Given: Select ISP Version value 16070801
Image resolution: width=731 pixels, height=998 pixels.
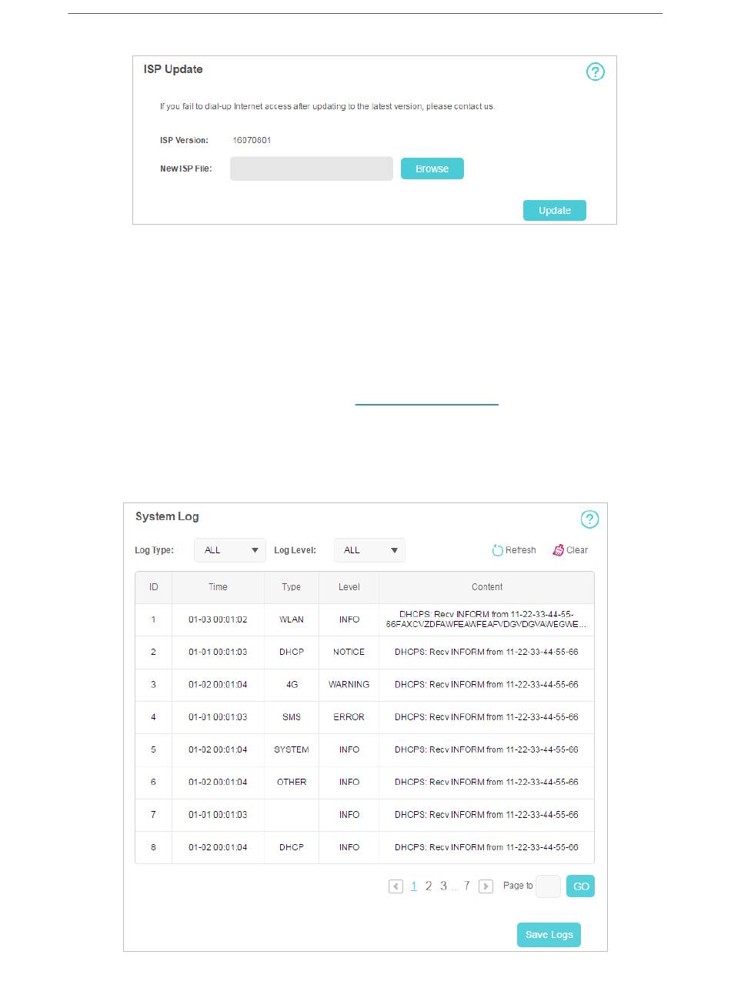Looking at the screenshot, I should tap(252, 140).
